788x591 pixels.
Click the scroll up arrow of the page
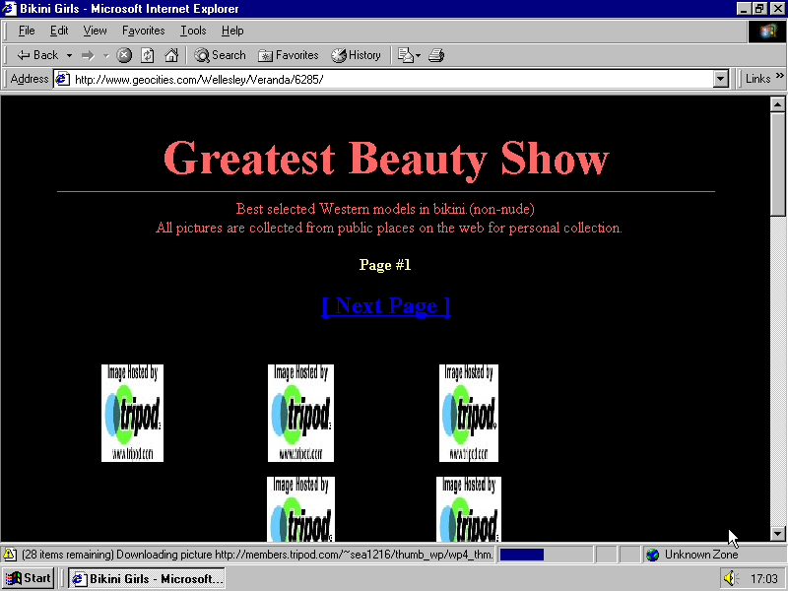pos(777,104)
